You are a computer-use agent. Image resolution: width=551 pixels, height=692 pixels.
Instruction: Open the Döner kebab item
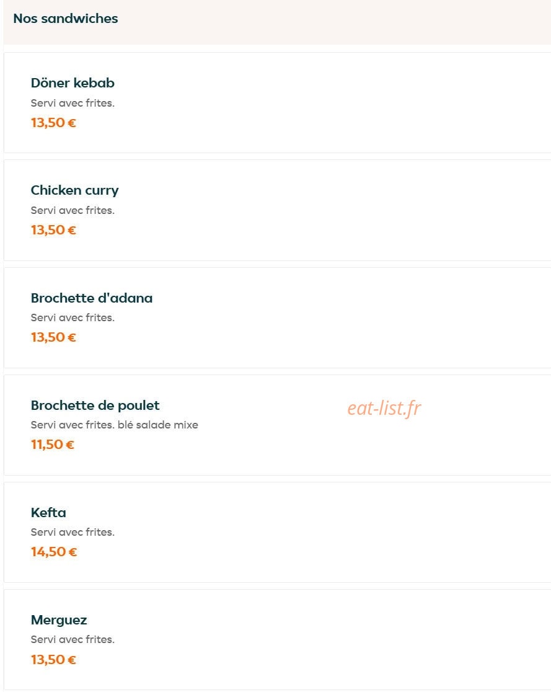(x=278, y=103)
